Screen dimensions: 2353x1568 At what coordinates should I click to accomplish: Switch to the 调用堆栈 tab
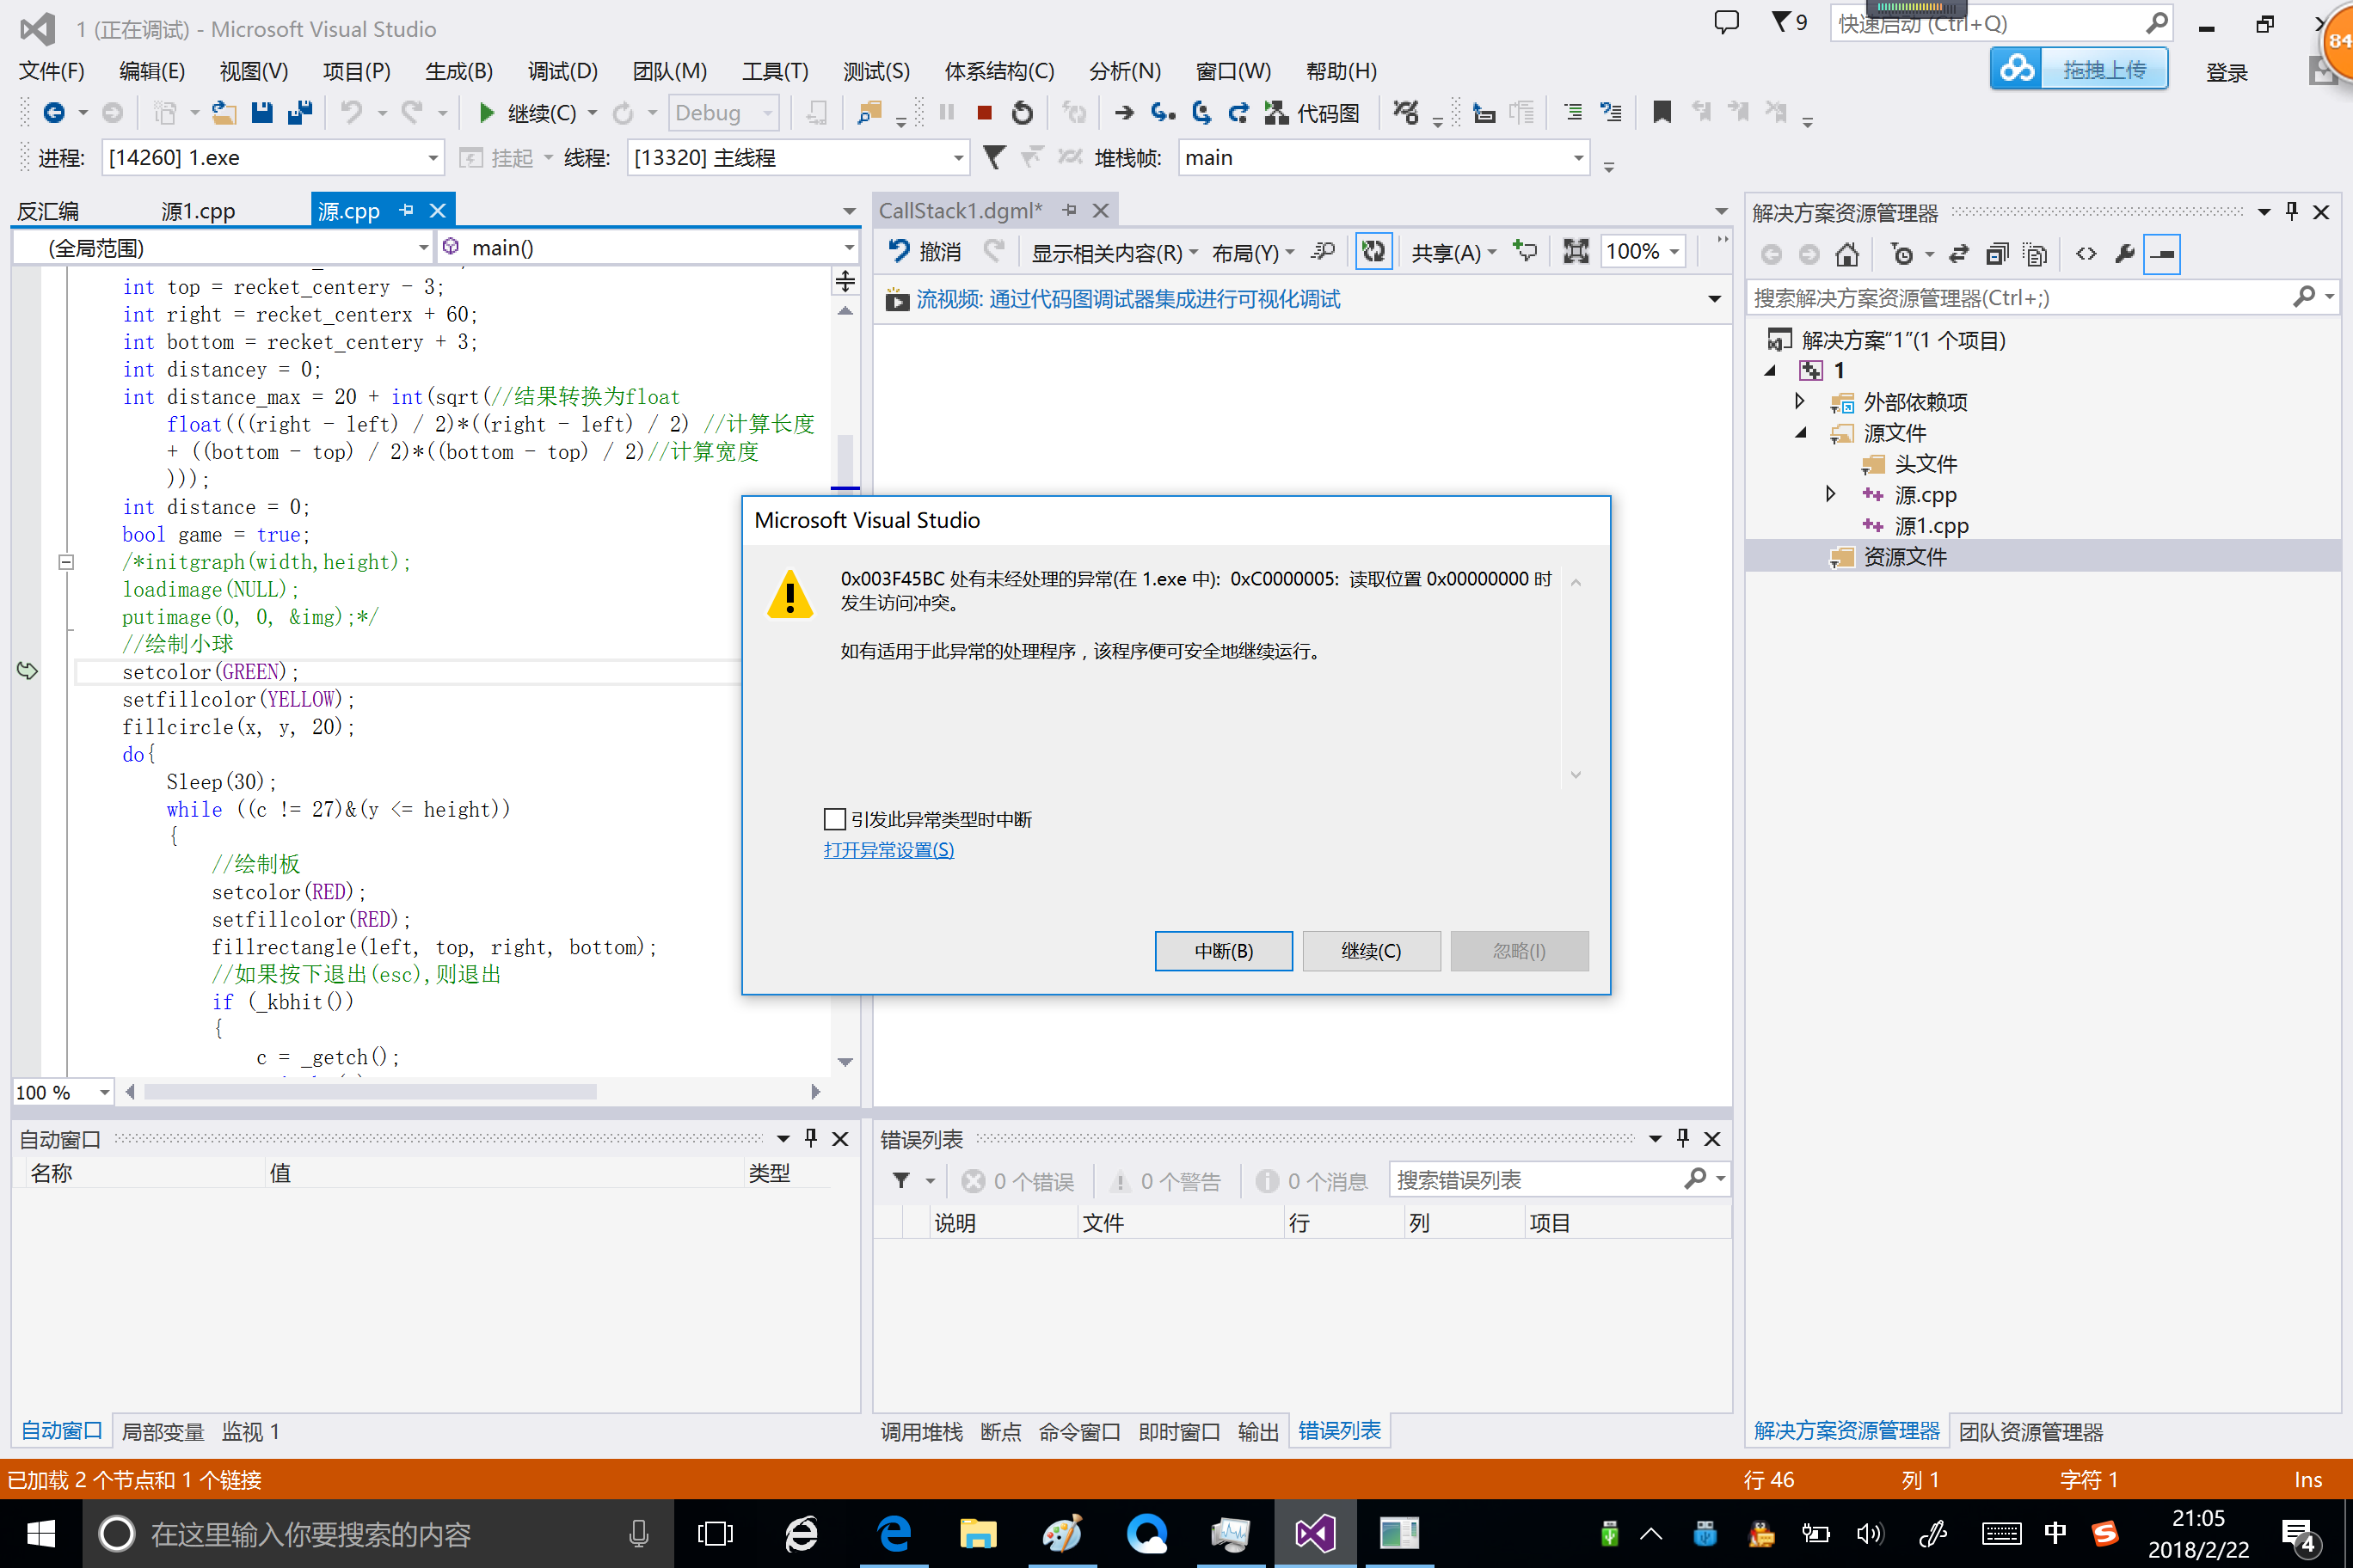(x=921, y=1432)
